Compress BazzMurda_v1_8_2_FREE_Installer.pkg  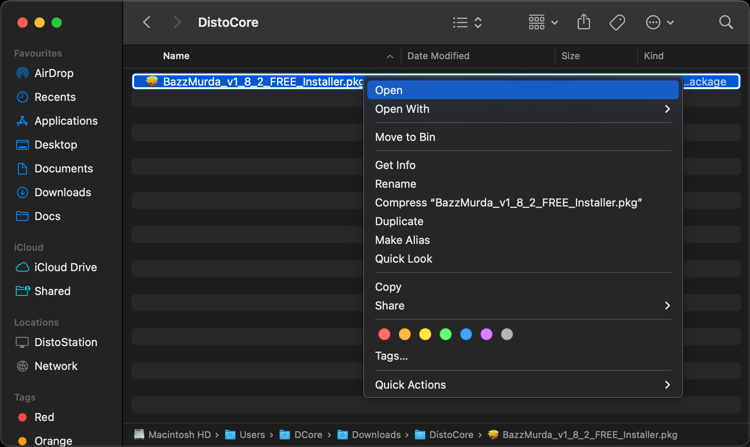523,203
